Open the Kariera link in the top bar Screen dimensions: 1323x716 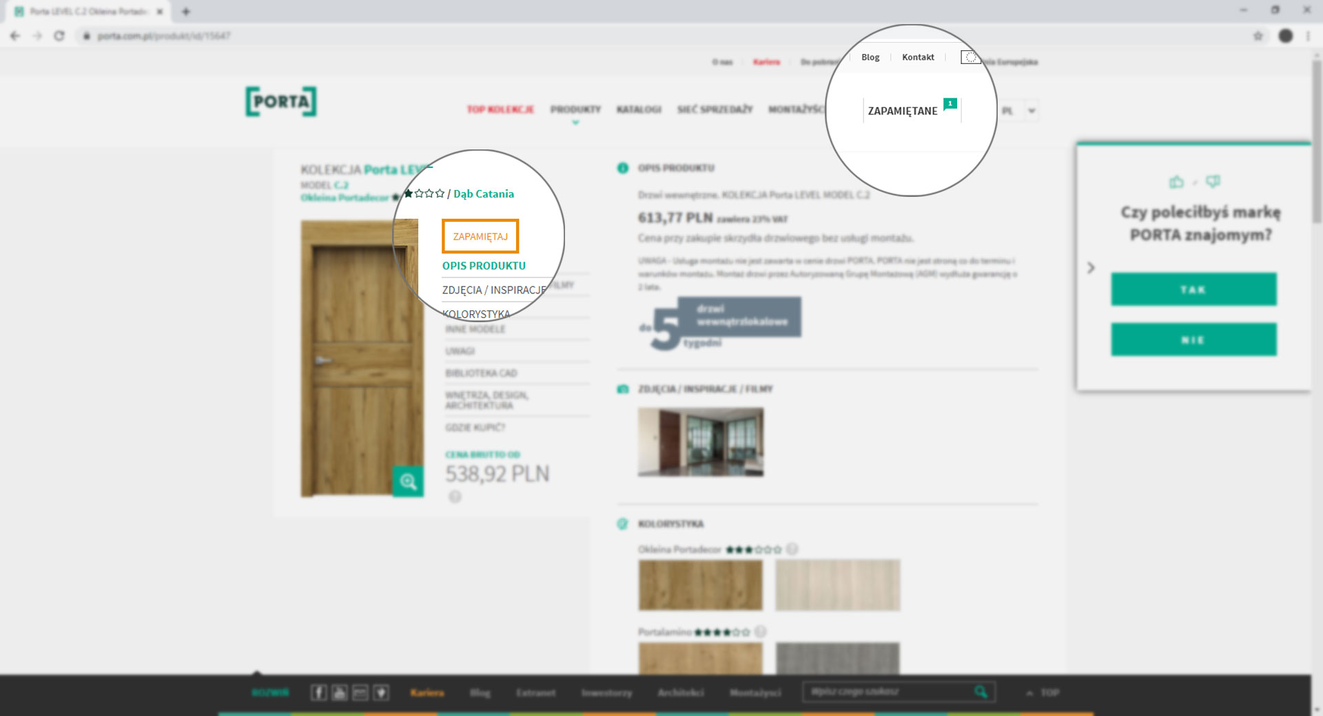click(x=766, y=62)
